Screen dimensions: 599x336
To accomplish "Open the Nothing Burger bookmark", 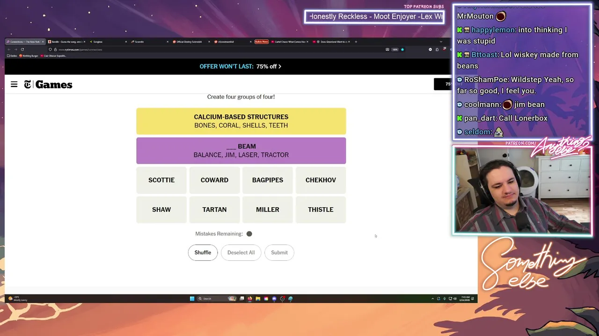I will tap(29, 56).
